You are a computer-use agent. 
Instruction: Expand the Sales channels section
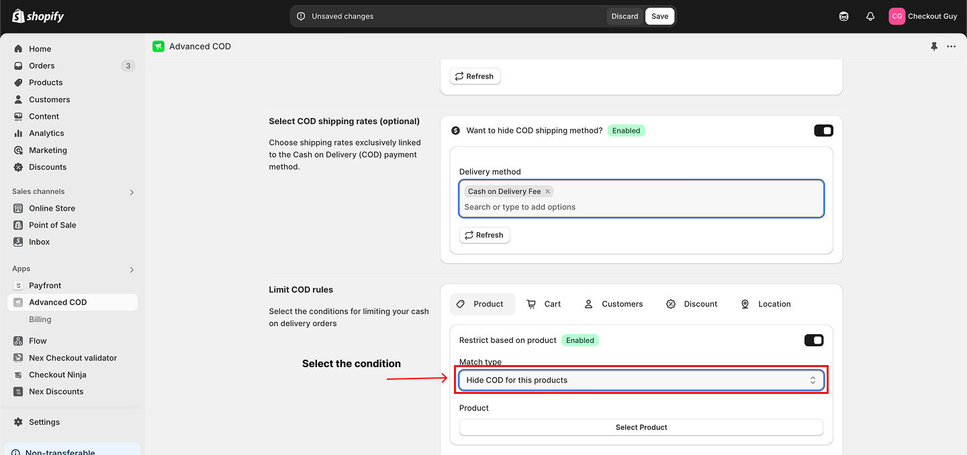pos(132,192)
